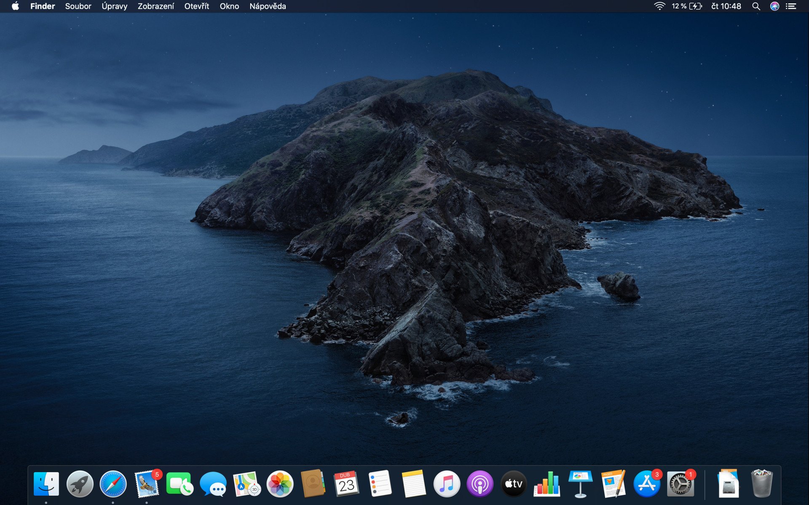Open App Store with three updates
The height and width of the screenshot is (505, 809).
click(648, 483)
